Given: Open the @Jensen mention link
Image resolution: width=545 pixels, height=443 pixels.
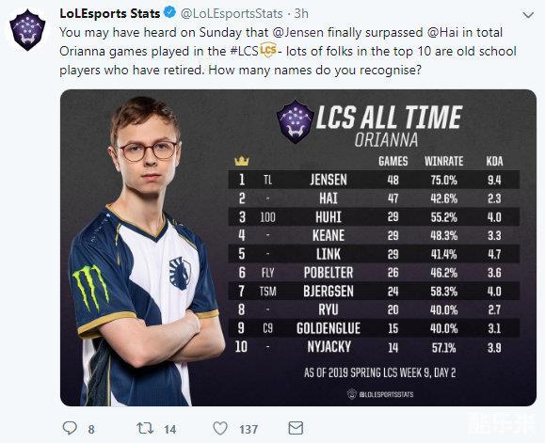Looking at the screenshot, I should click(298, 33).
